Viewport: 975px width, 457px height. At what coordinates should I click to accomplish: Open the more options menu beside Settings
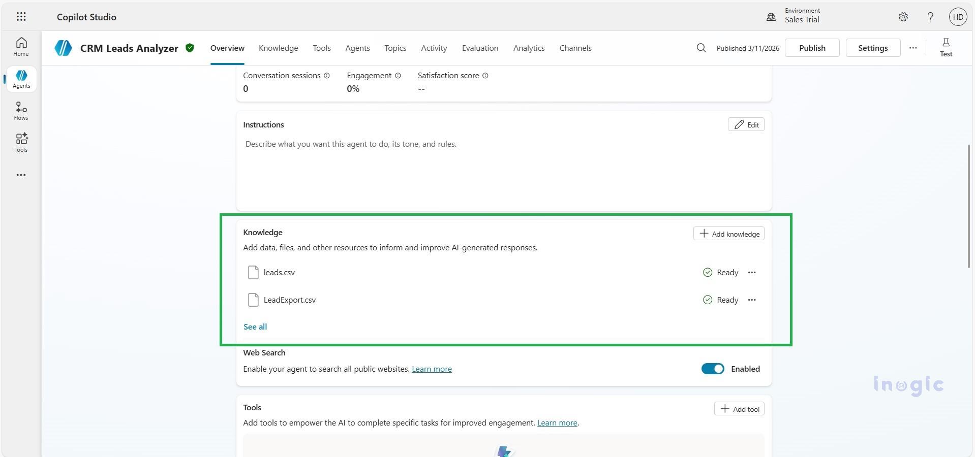tap(912, 48)
